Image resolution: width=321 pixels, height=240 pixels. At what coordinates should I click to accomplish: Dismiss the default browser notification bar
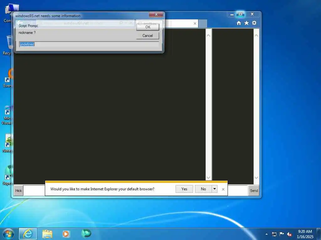click(223, 189)
